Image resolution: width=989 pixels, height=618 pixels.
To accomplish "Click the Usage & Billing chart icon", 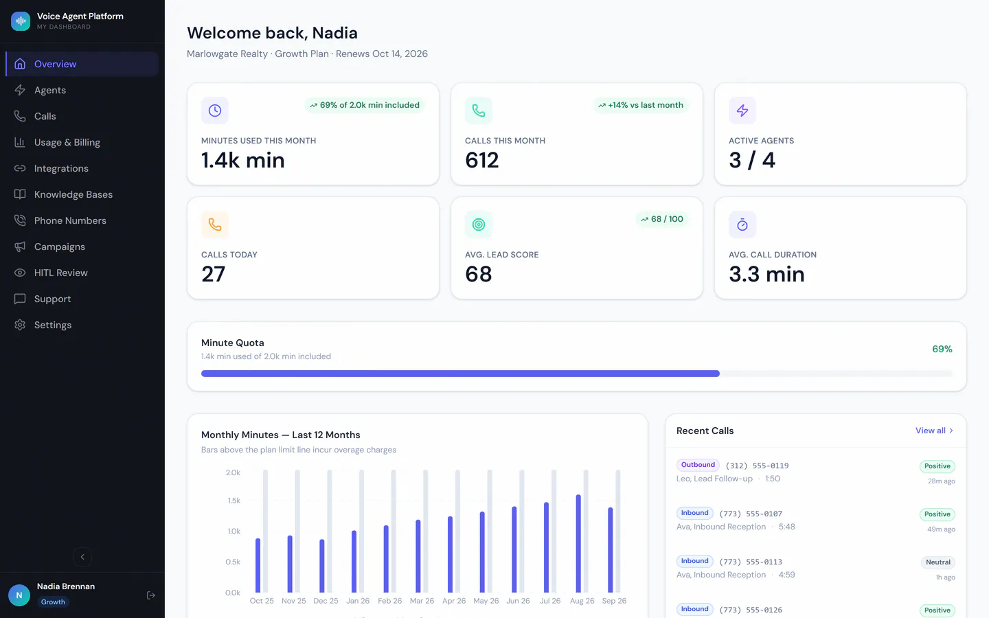I will [x=20, y=142].
